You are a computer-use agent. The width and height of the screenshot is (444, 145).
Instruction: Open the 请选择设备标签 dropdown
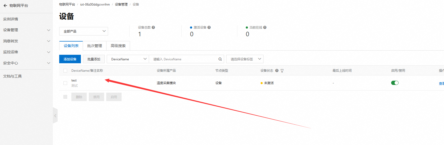[245, 59]
